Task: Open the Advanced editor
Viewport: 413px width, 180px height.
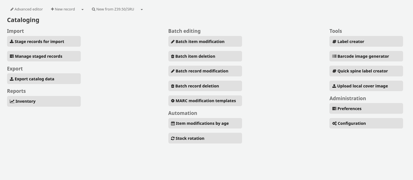Action: coord(27,9)
